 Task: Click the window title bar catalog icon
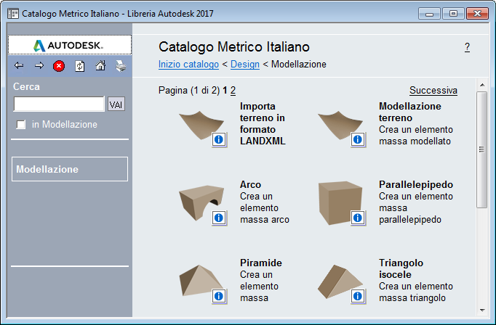[x=13, y=14]
